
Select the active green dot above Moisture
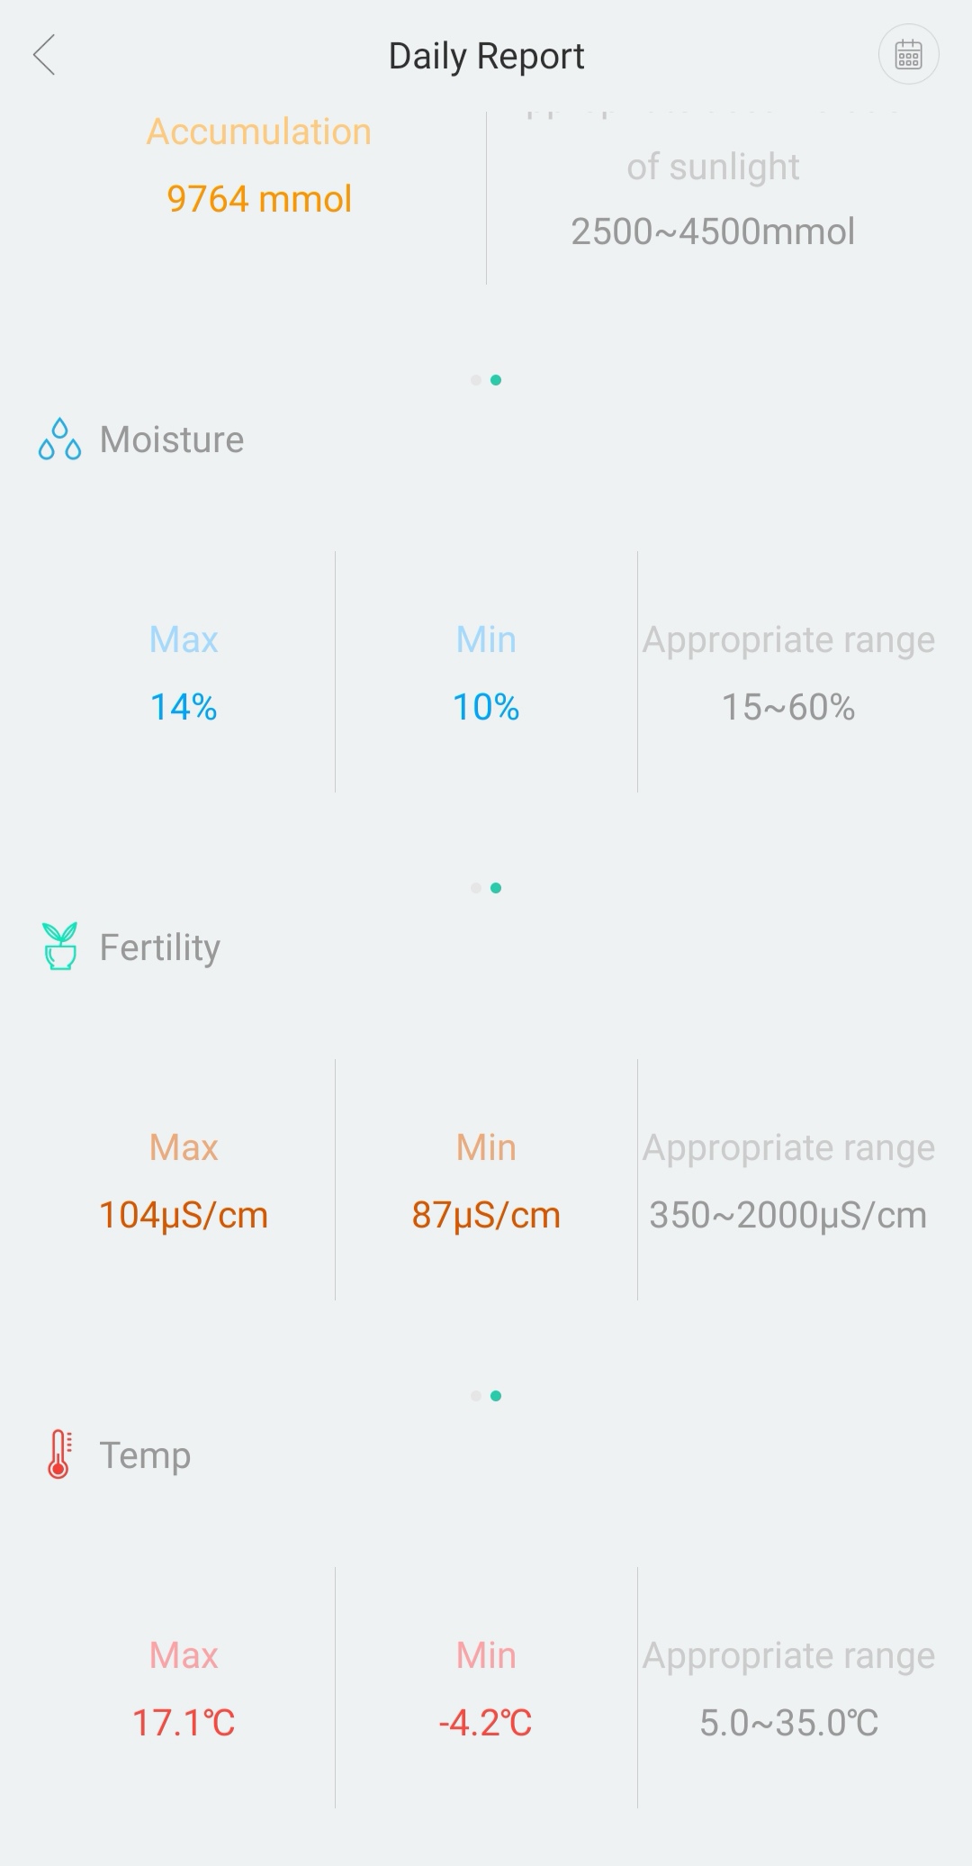click(496, 380)
